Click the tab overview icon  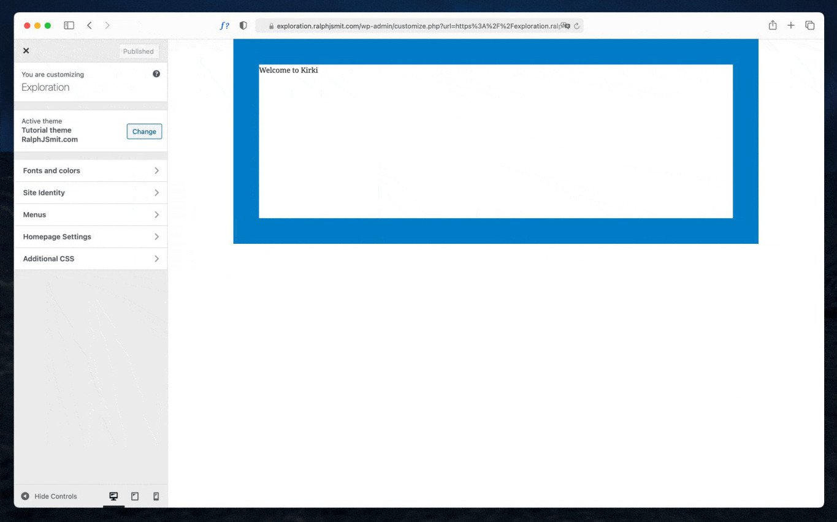(x=810, y=25)
